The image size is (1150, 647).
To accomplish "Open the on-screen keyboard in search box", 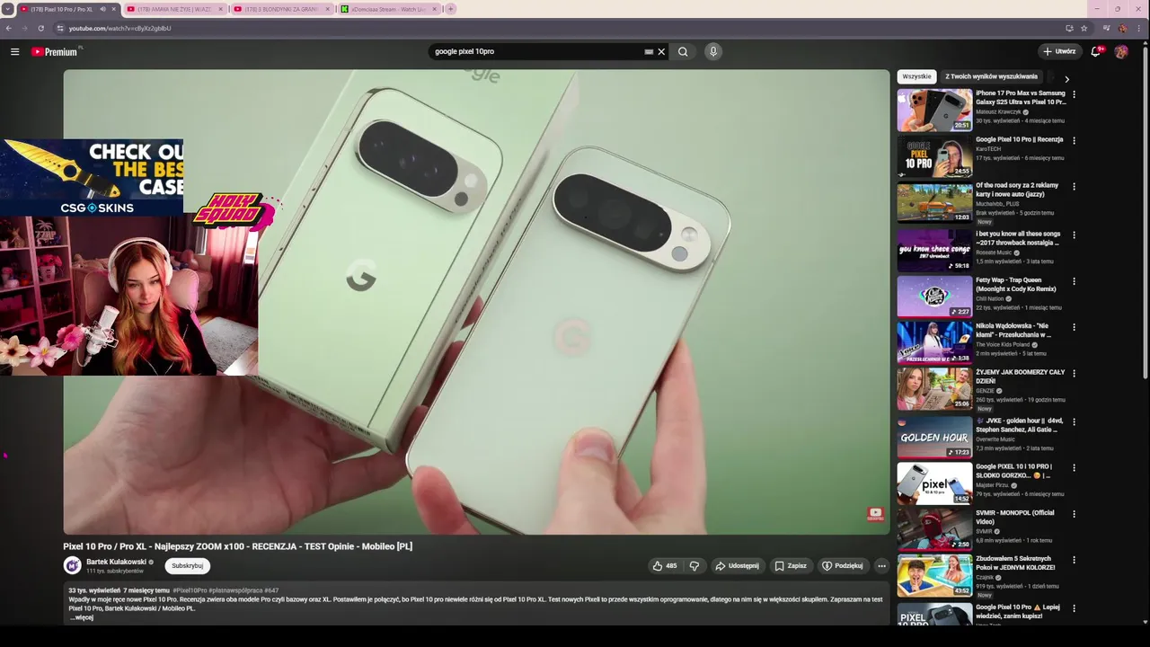I will (x=649, y=51).
